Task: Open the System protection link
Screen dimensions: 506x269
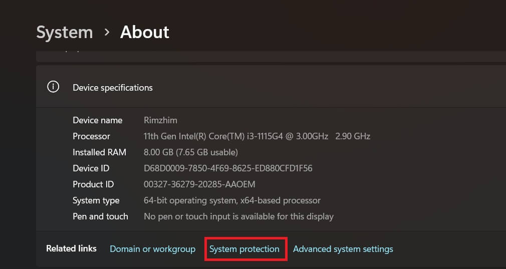Action: coord(244,249)
